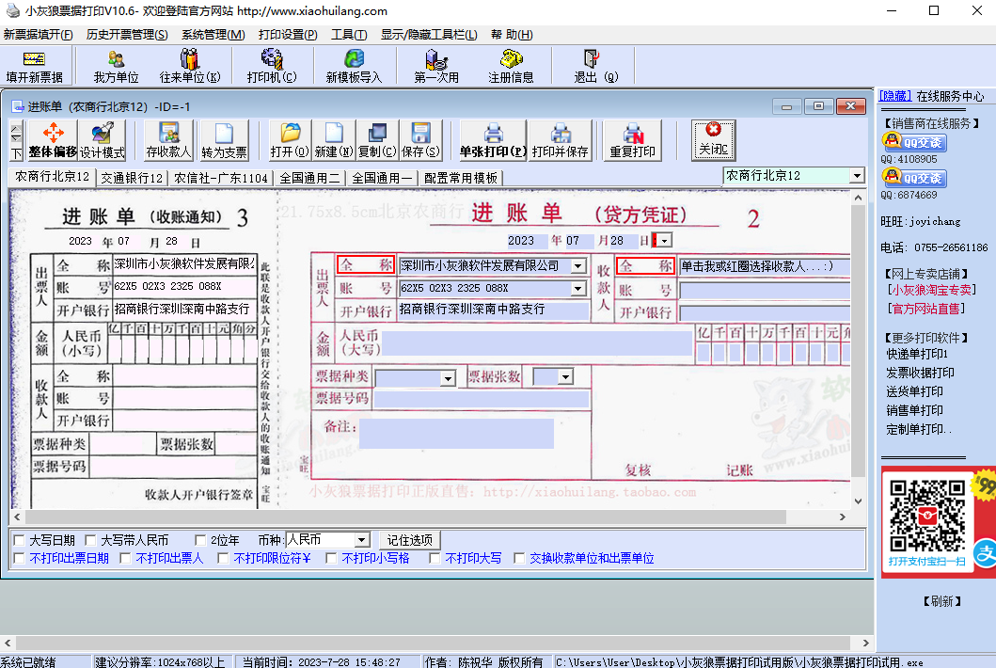Toggle 交换收款单位和出票单位 checkbox
The width and height of the screenshot is (996, 668).
tap(519, 558)
